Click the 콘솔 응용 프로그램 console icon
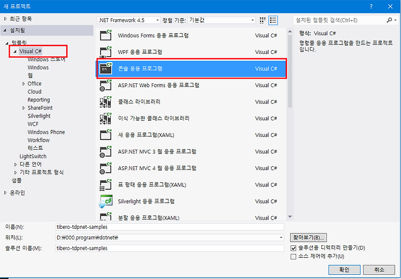401x279 pixels. [x=106, y=68]
